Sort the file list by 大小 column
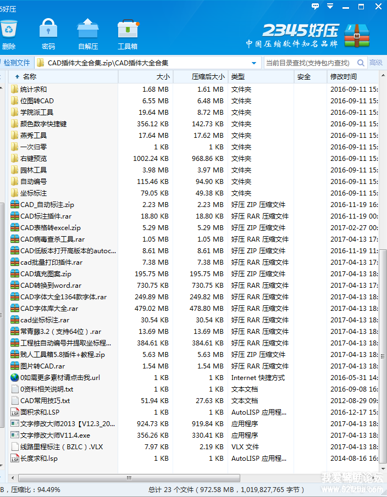The image size is (387, 497). 146,77
